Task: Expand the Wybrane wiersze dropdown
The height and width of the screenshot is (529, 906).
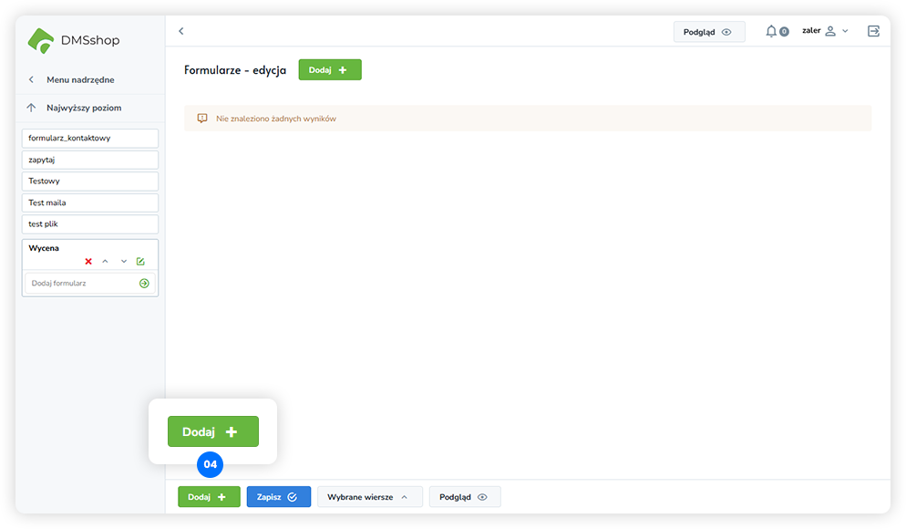Action: click(370, 497)
